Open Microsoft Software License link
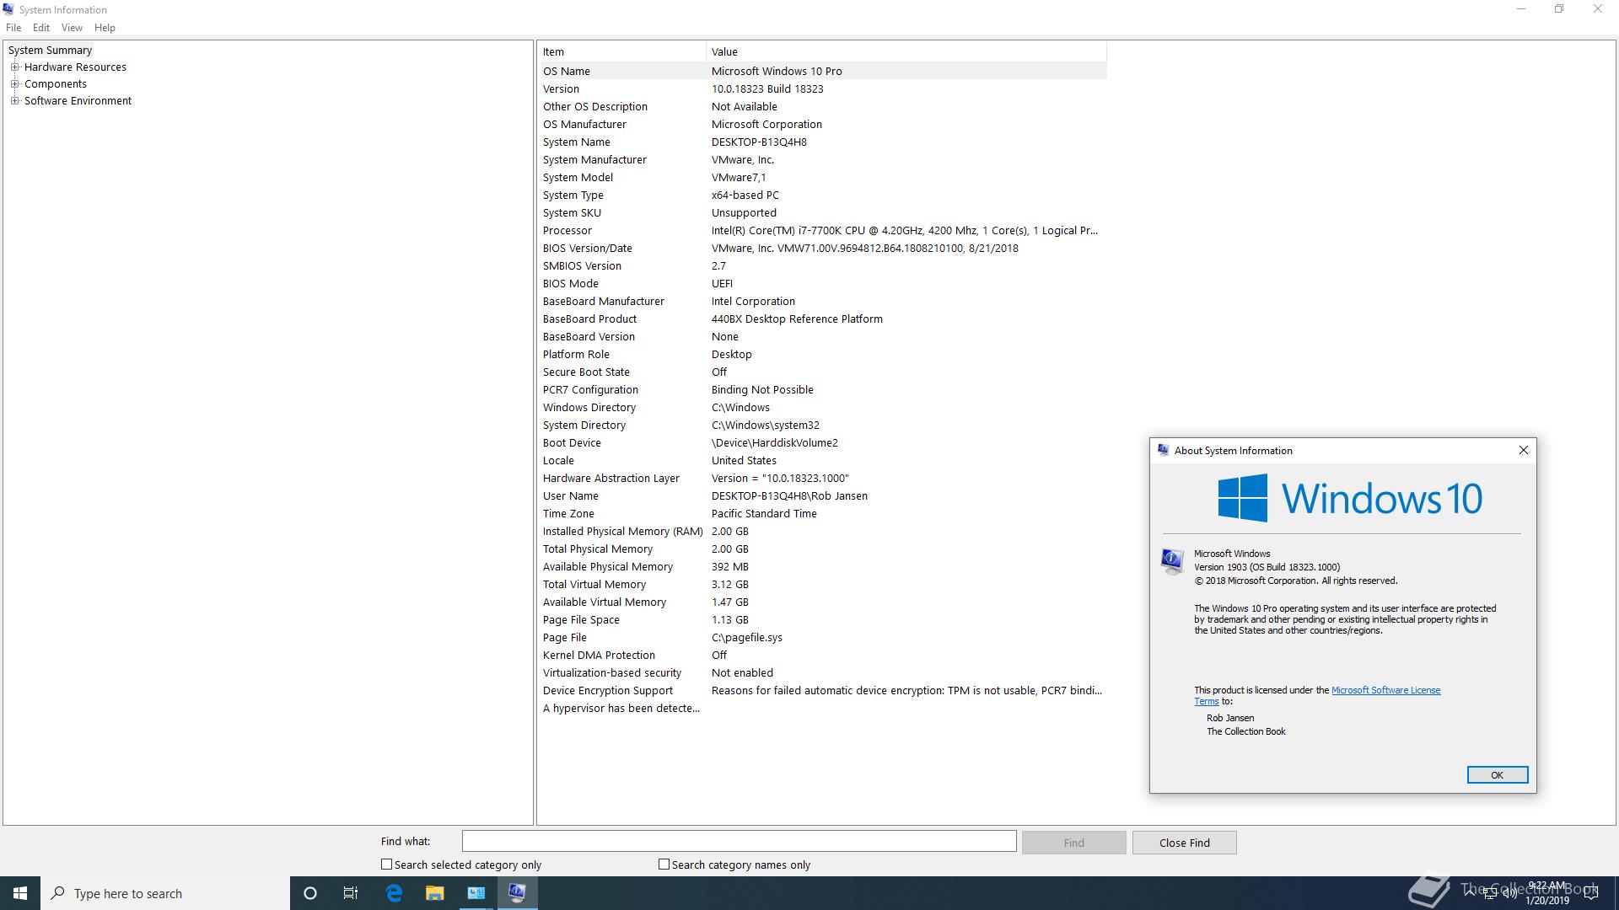The width and height of the screenshot is (1619, 910). (x=1385, y=690)
